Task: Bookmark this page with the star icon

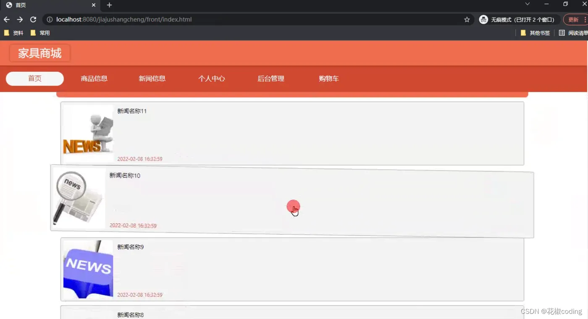Action: (467, 20)
